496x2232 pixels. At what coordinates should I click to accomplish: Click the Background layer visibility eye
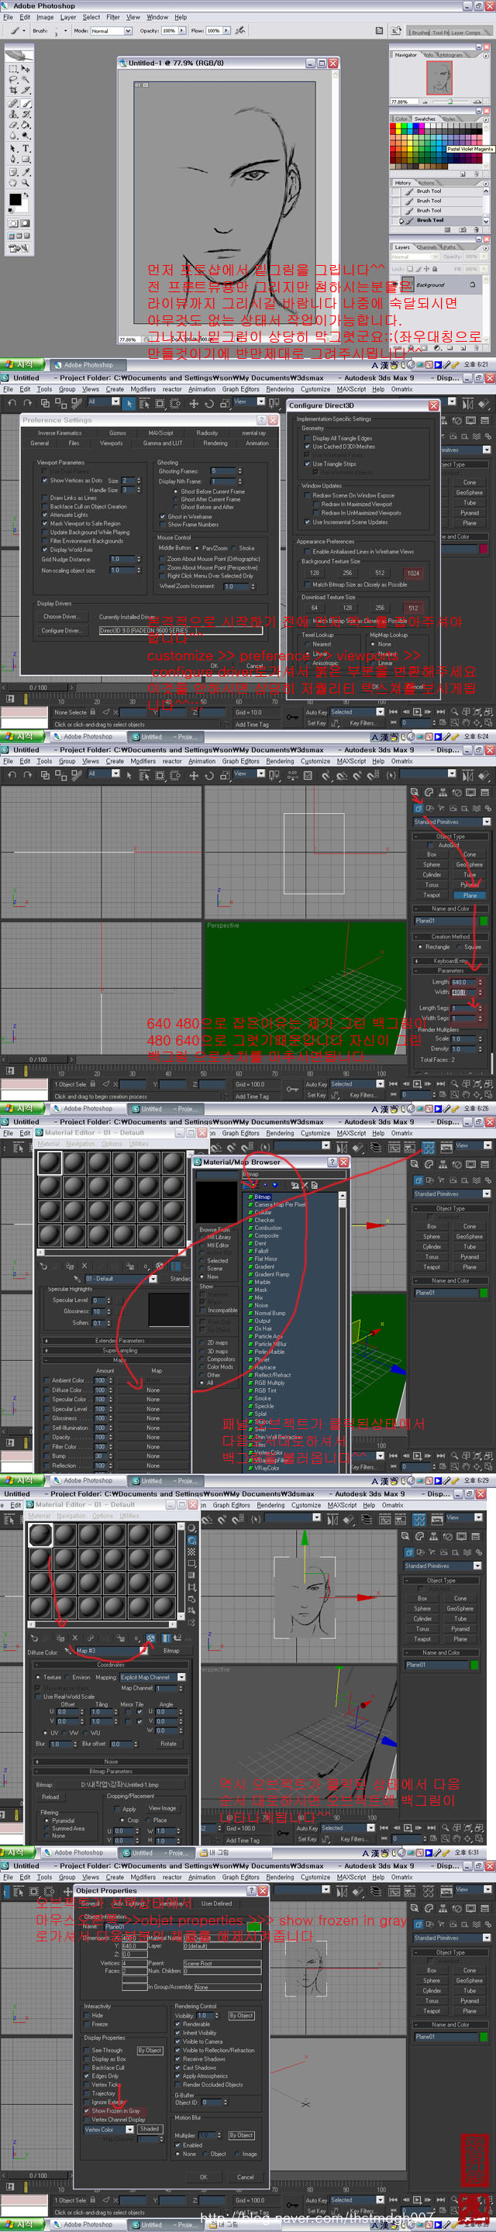pyautogui.click(x=396, y=285)
